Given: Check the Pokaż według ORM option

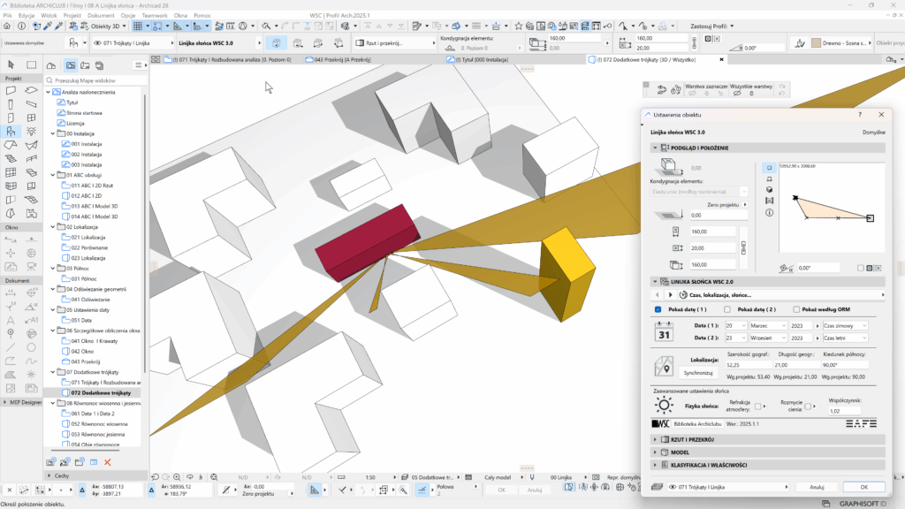Looking at the screenshot, I should click(x=796, y=309).
